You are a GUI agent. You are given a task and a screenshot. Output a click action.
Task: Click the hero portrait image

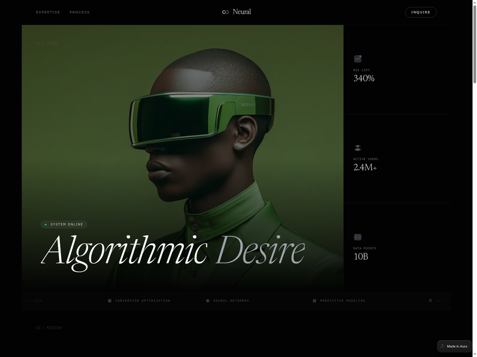point(182,158)
